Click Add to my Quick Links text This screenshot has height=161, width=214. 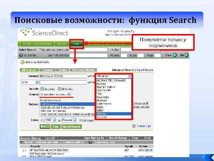[x=37, y=62]
